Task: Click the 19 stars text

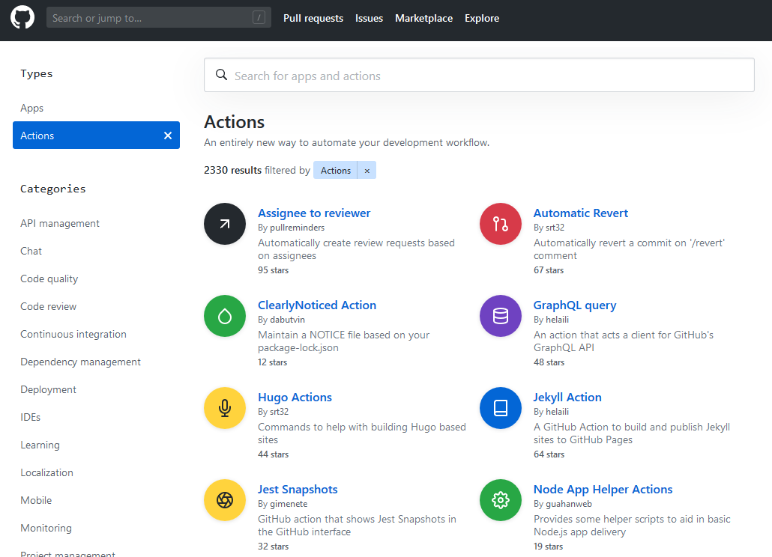Action: coord(548,547)
